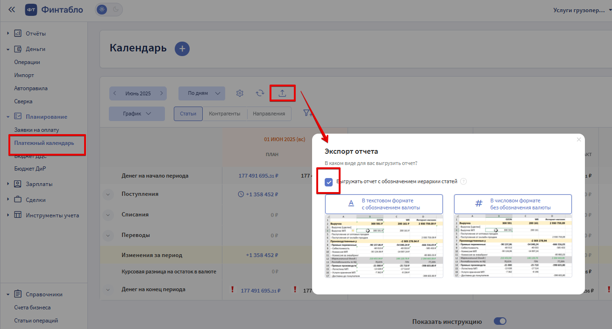Open the Финтабло logo home

54,9
